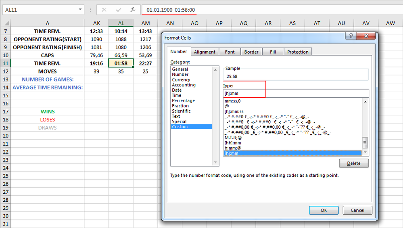Click the MOVES value 35

click(x=121, y=71)
